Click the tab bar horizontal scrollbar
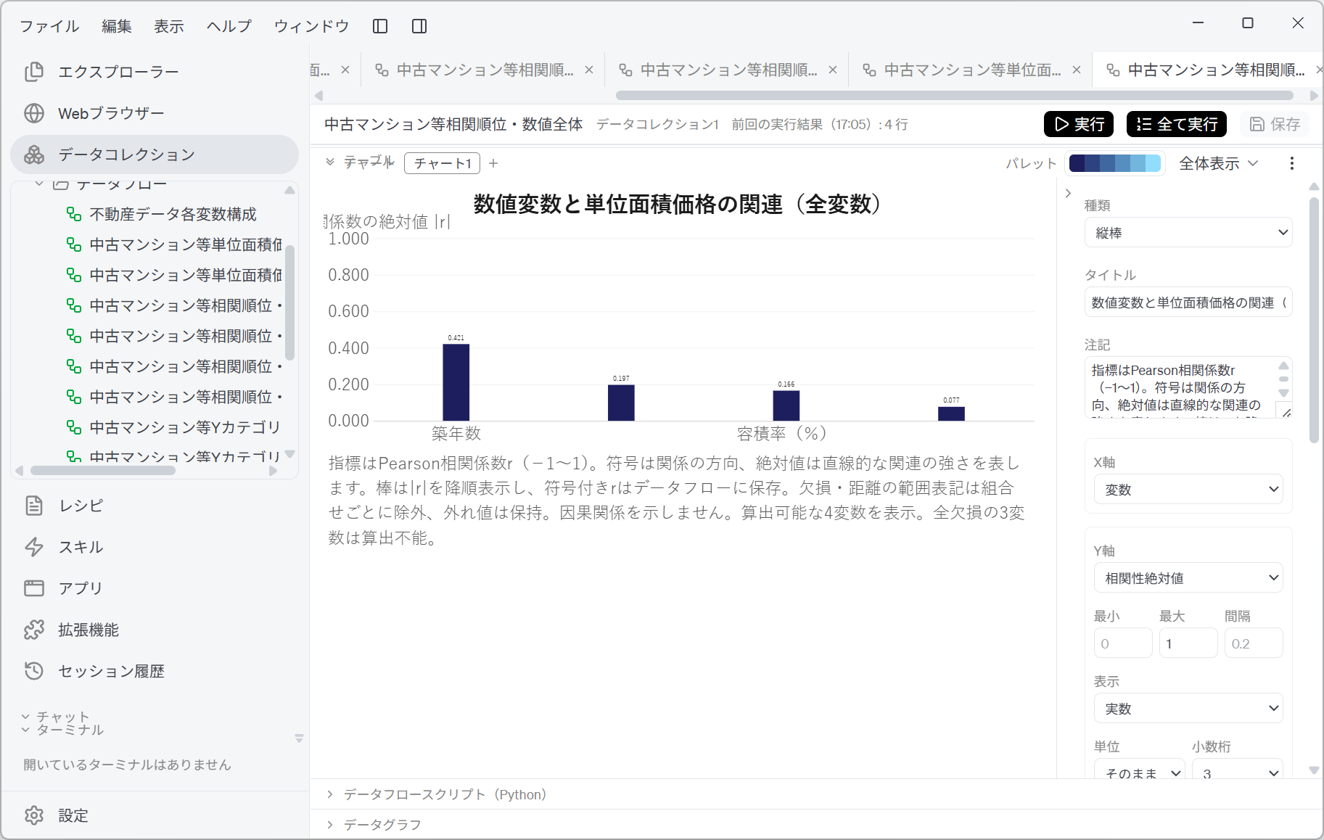1324x840 pixels. tap(954, 96)
